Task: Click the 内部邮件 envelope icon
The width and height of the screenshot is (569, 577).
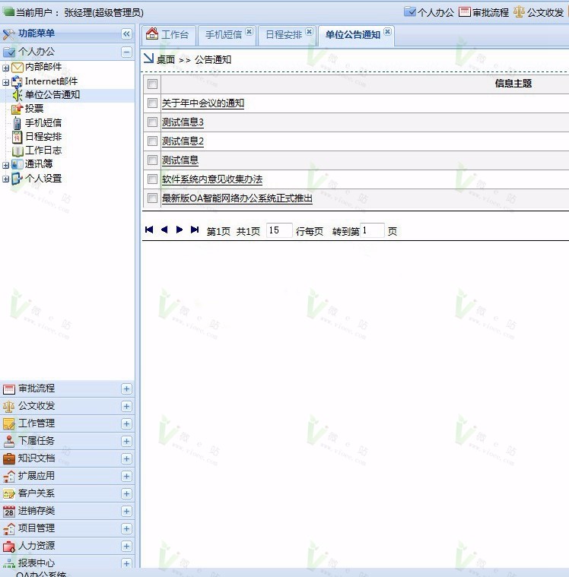Action: tap(17, 68)
